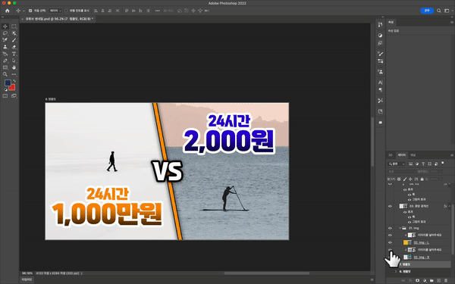Viewport: 455px width, 284px height.
Task: Open the Clone Source panel icon in dock
Action: click(x=380, y=71)
